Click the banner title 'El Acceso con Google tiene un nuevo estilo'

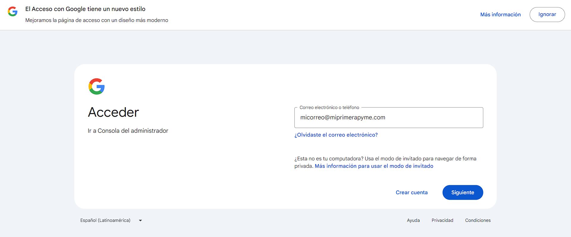click(x=85, y=9)
